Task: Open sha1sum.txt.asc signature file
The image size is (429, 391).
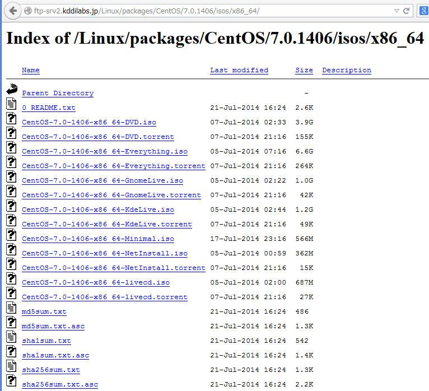Action: point(55,355)
